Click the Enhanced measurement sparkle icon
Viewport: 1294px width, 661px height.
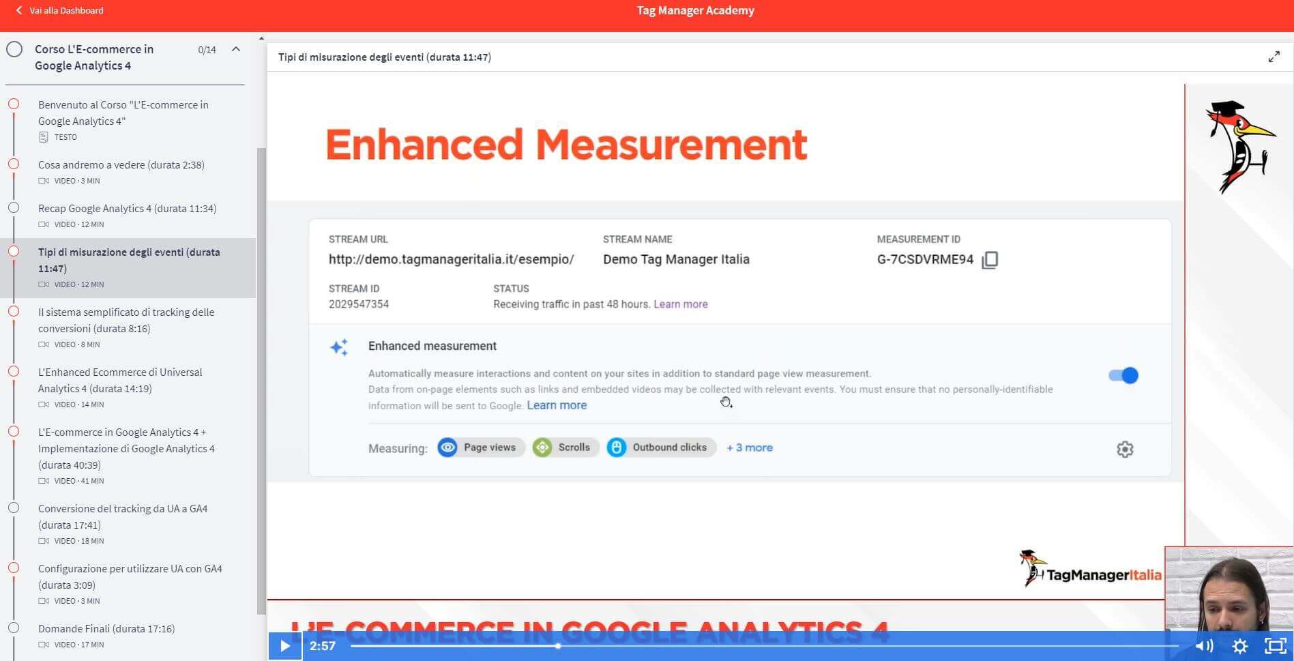339,347
